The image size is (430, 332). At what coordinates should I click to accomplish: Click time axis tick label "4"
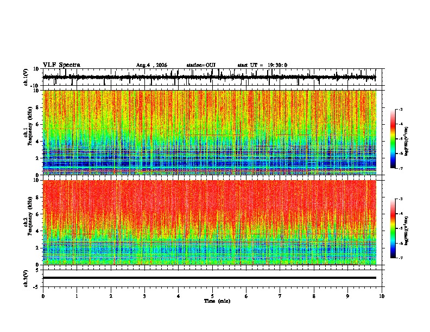pos(179,296)
